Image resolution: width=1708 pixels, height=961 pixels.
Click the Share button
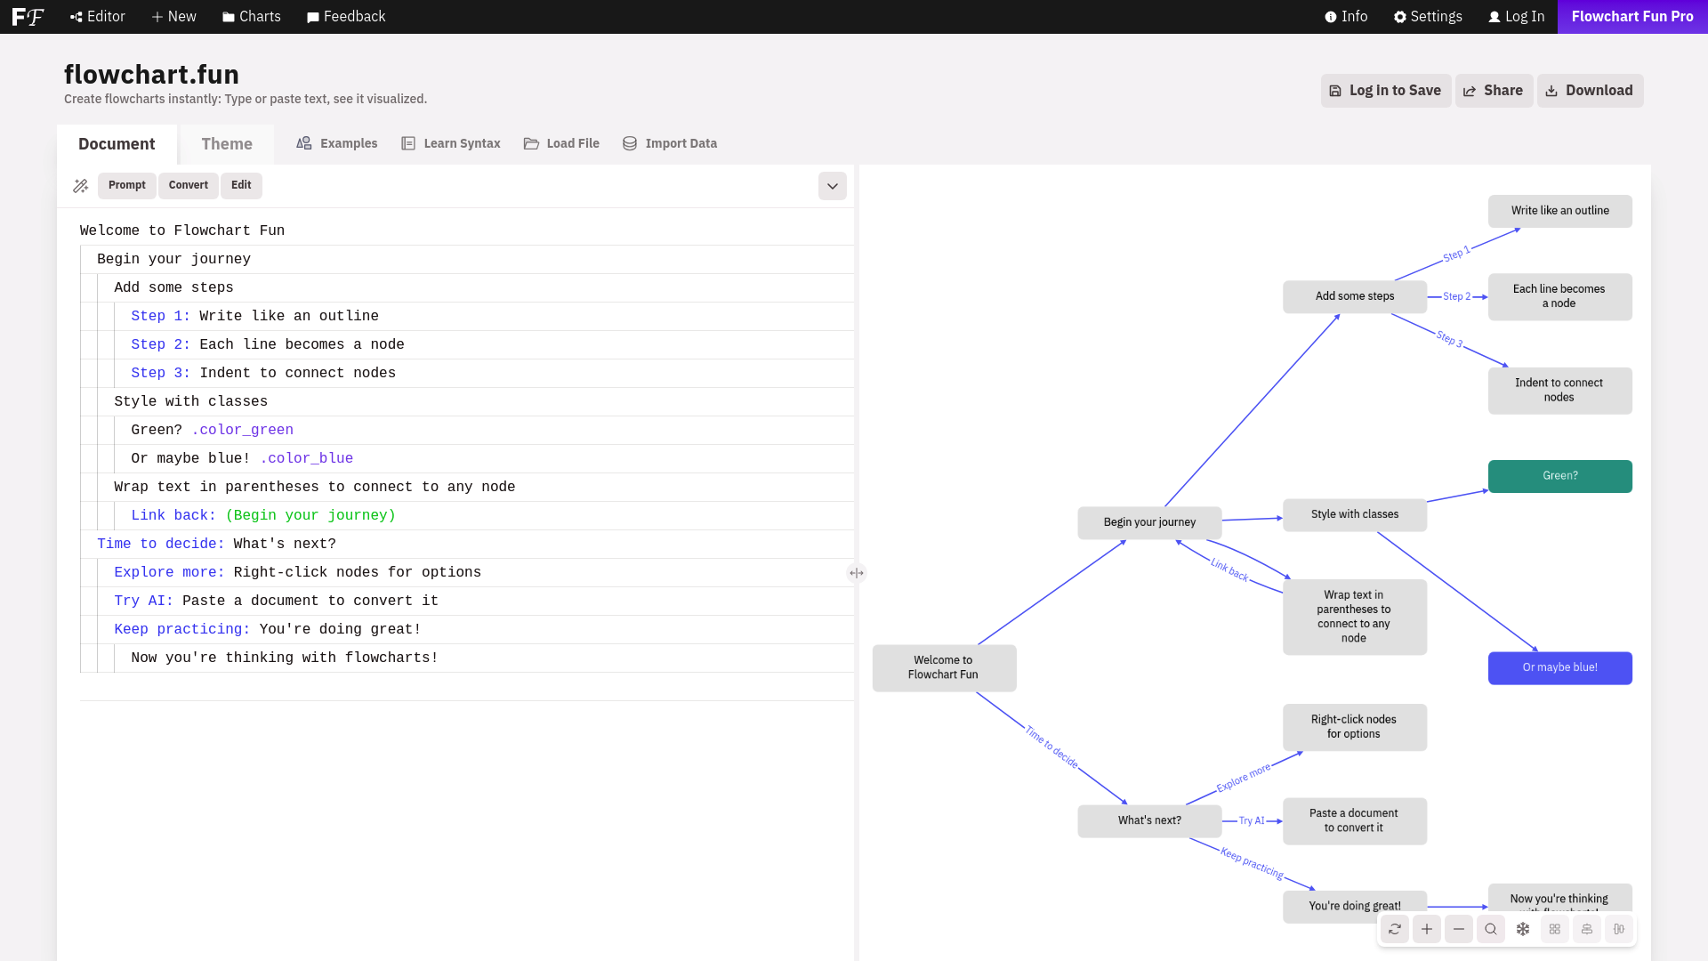pyautogui.click(x=1494, y=91)
